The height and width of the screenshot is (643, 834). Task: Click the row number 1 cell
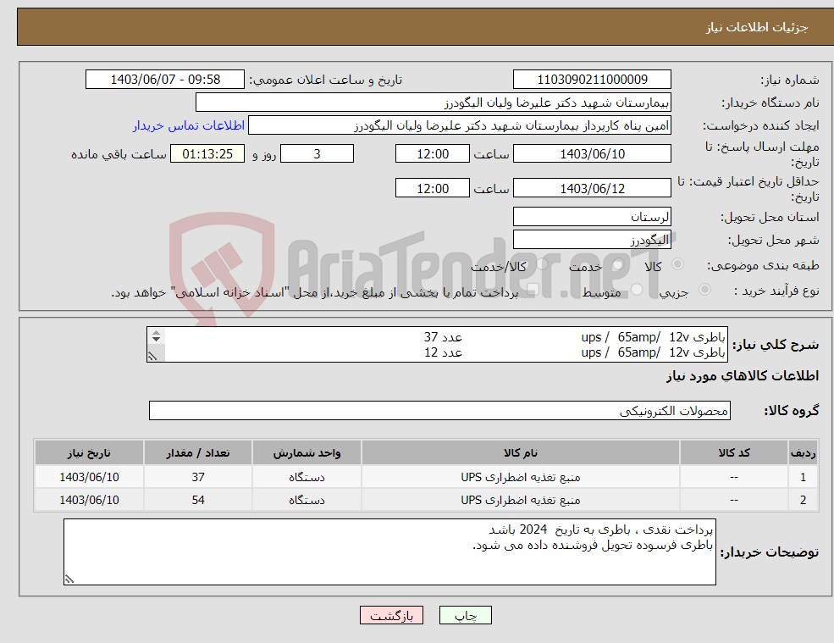click(803, 477)
